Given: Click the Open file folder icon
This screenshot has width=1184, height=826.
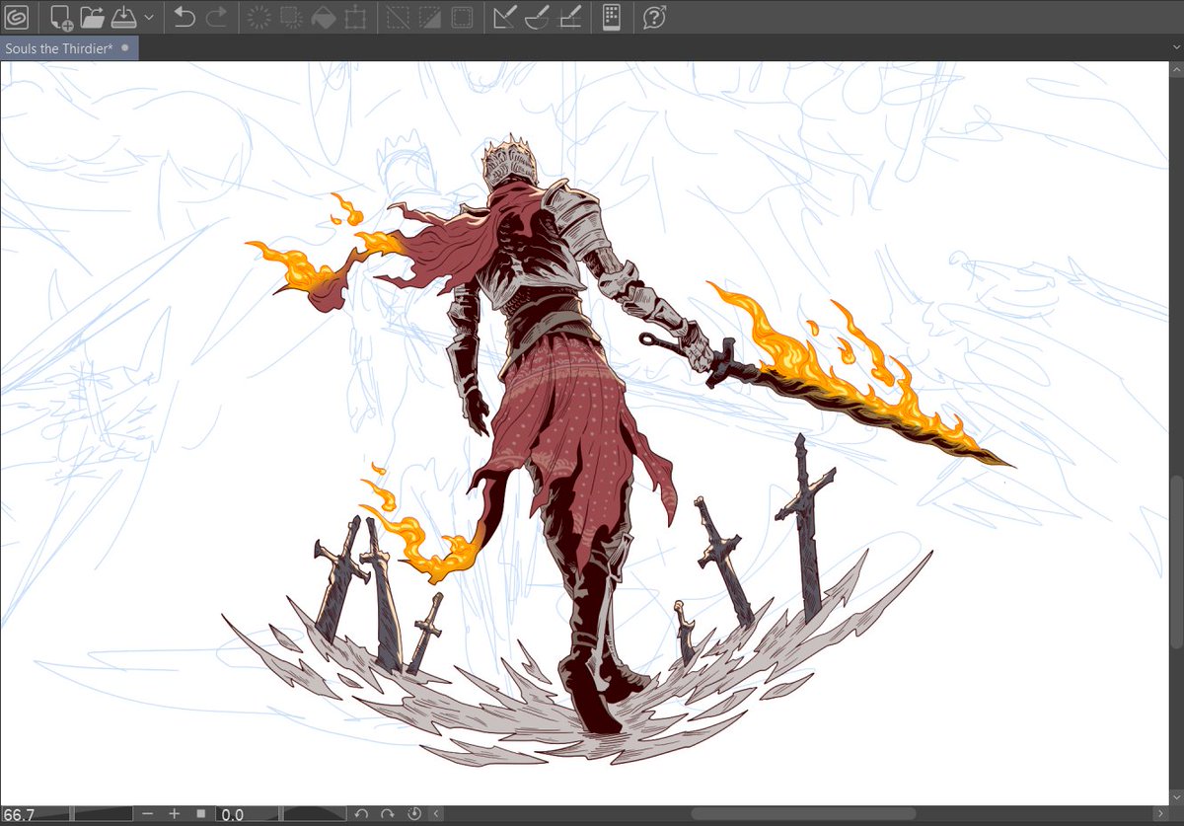Looking at the screenshot, I should point(92,16).
